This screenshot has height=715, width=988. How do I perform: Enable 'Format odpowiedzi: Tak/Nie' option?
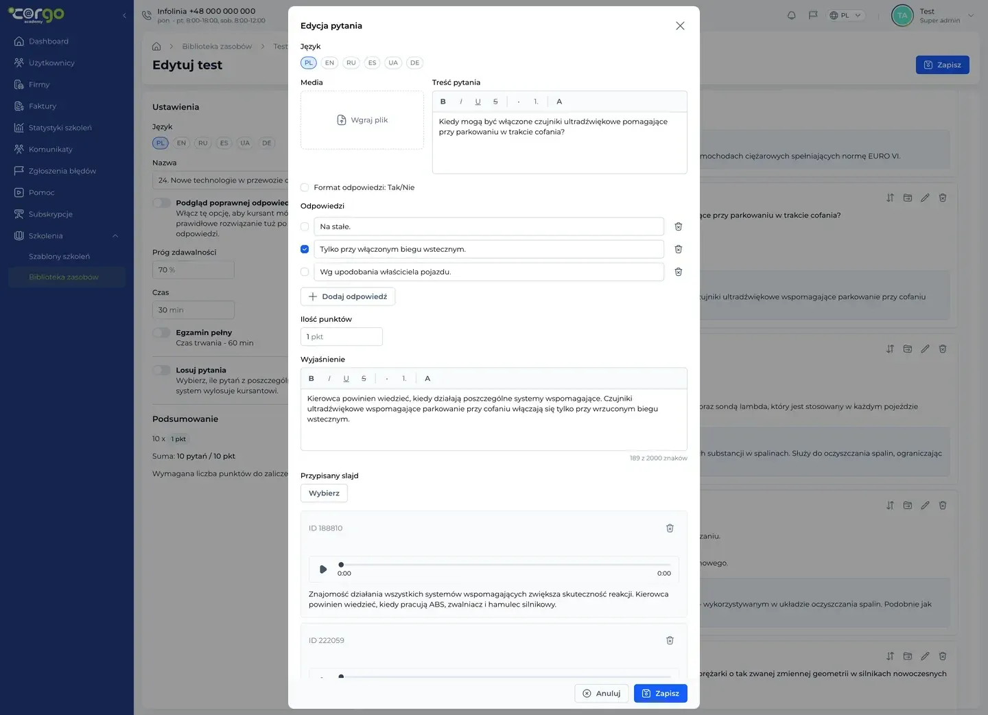[305, 187]
